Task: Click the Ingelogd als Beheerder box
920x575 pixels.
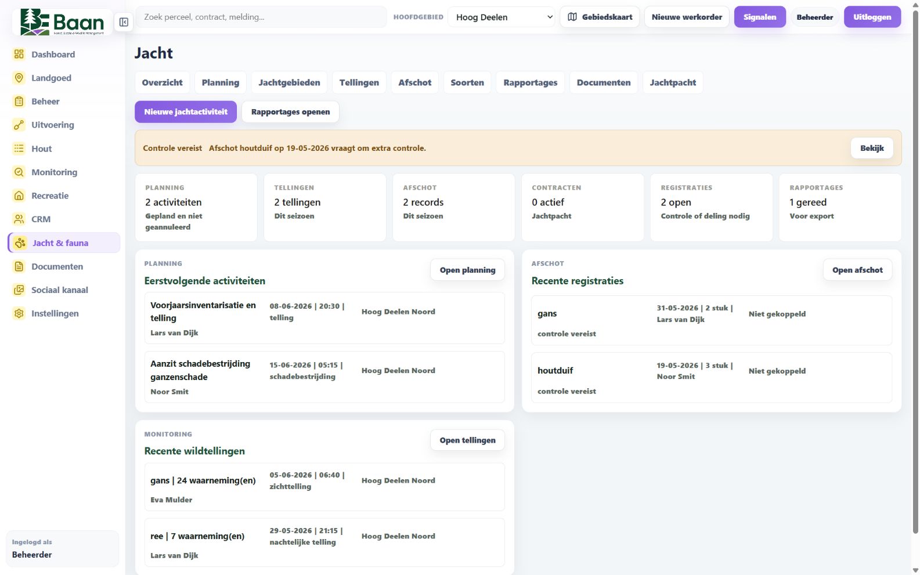Action: [62, 548]
